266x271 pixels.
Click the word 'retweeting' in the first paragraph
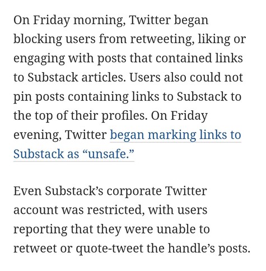[x=162, y=39]
